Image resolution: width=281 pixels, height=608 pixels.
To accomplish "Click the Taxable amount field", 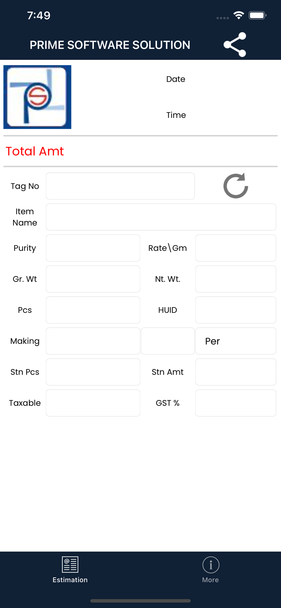I will (x=93, y=403).
